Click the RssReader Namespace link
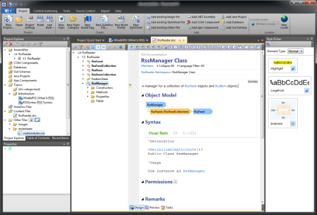This screenshot has height=215, width=317. [156, 72]
